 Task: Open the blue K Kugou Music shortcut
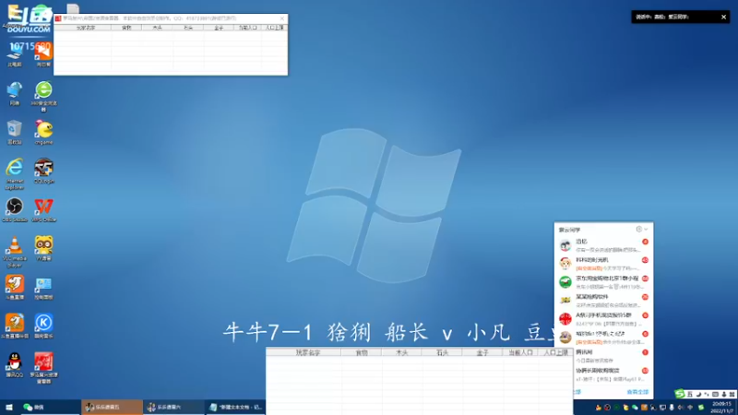point(43,326)
